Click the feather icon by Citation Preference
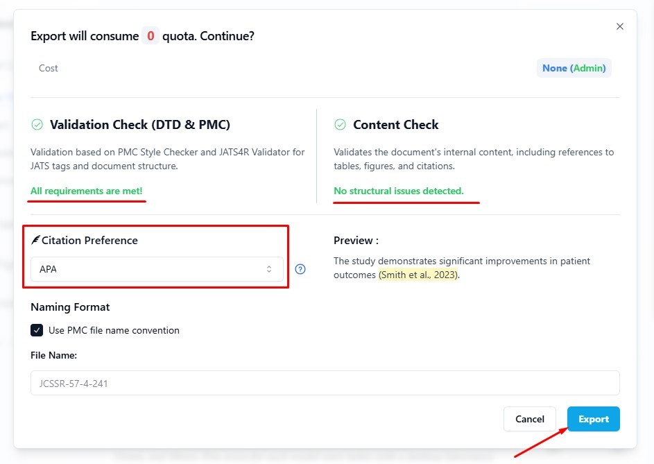 (35, 241)
